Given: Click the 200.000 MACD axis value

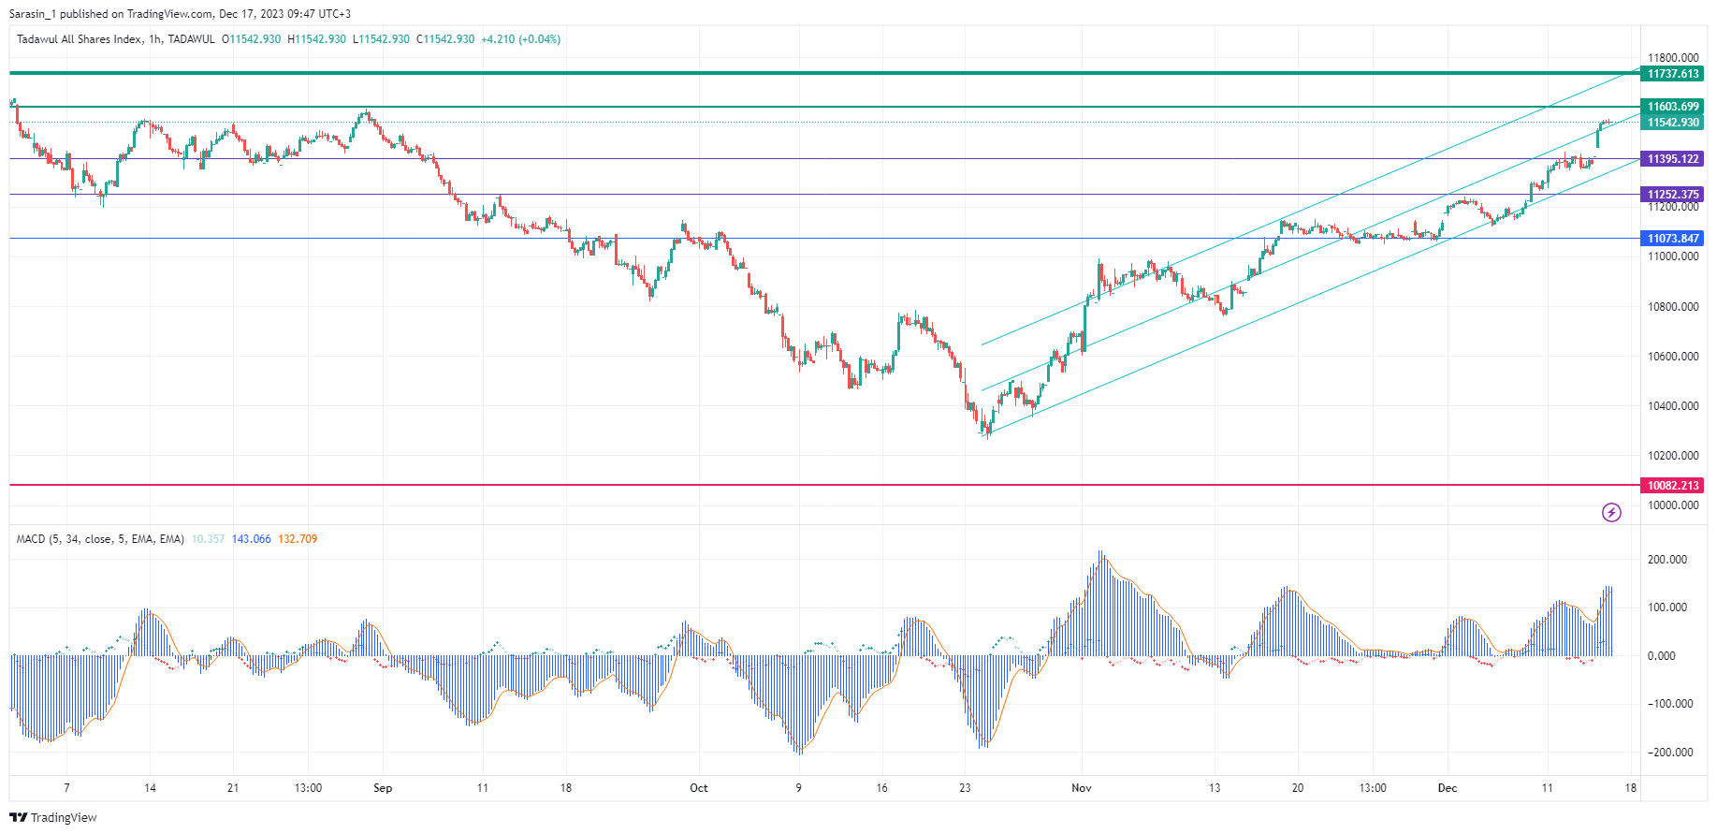Looking at the screenshot, I should coord(1667,560).
